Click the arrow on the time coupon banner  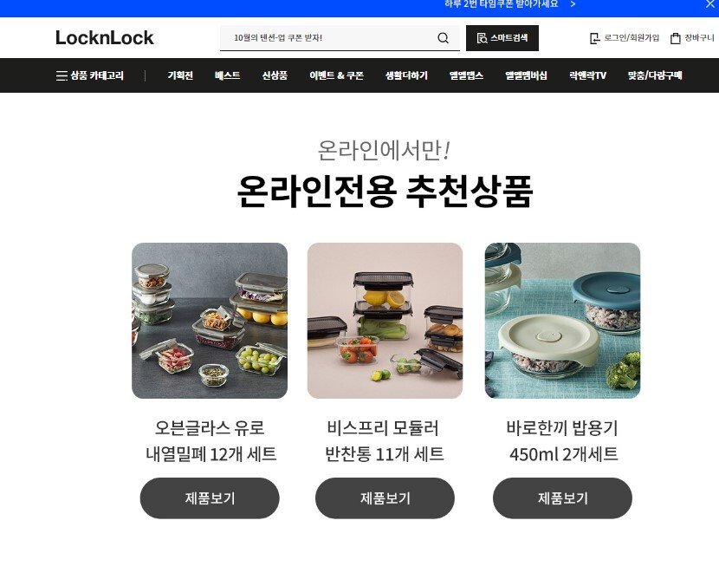click(573, 4)
